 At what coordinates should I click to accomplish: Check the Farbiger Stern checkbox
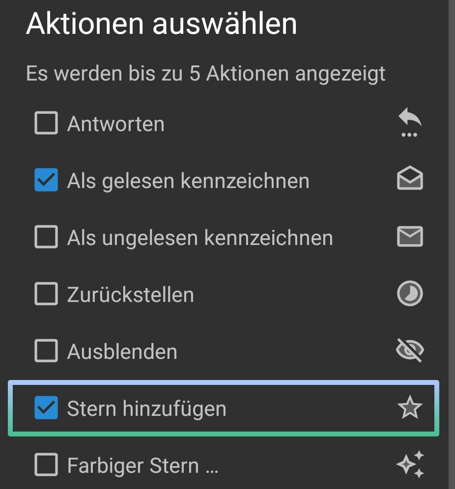point(46,464)
